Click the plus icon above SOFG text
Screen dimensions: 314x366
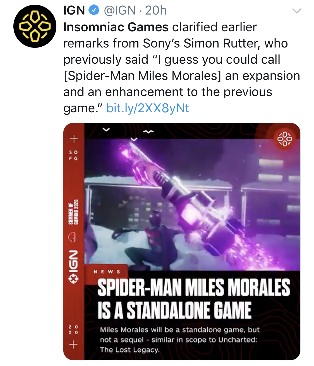click(74, 138)
